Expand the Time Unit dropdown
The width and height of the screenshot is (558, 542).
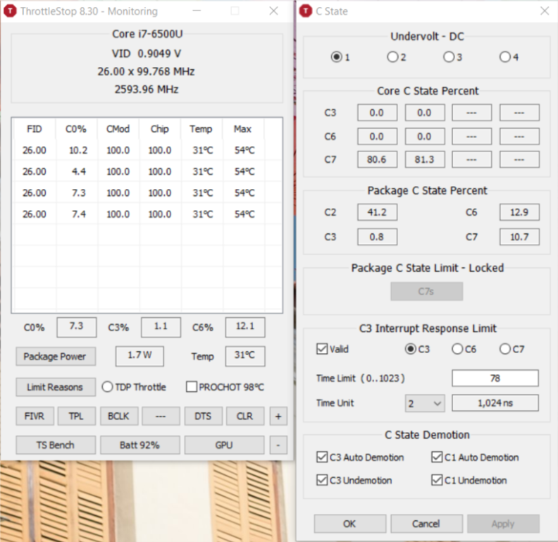(425, 403)
